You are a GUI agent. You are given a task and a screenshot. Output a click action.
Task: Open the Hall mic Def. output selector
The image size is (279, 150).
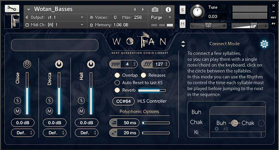86,133
